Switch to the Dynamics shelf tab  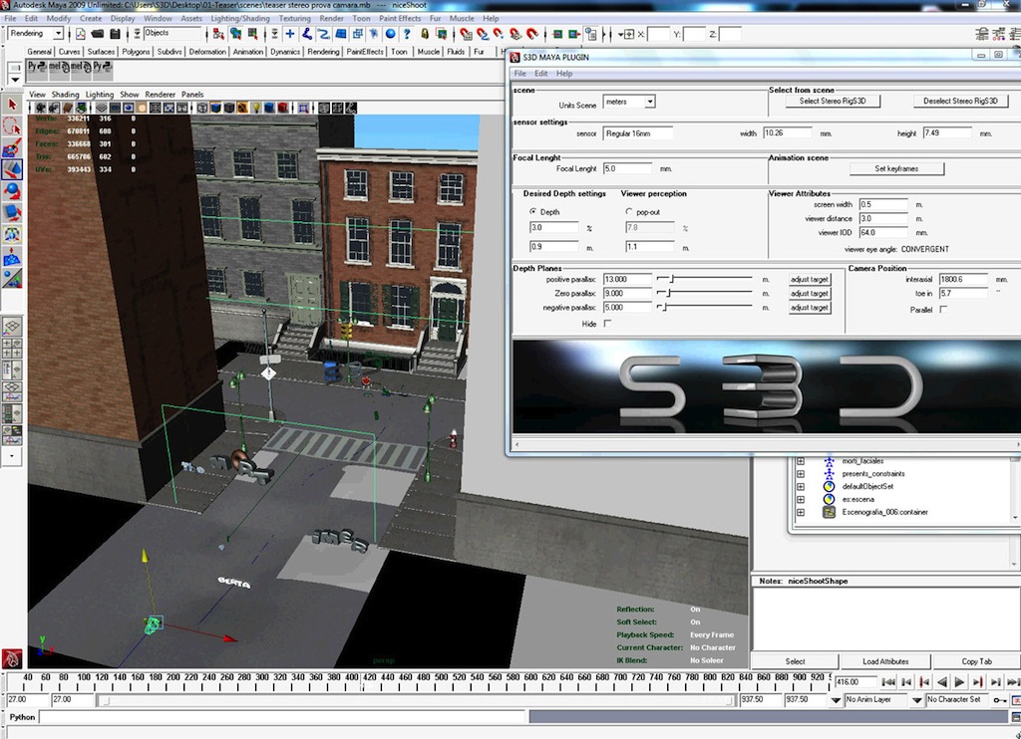285,52
